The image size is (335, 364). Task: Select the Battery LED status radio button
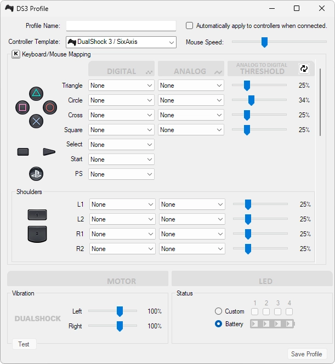pos(218,323)
